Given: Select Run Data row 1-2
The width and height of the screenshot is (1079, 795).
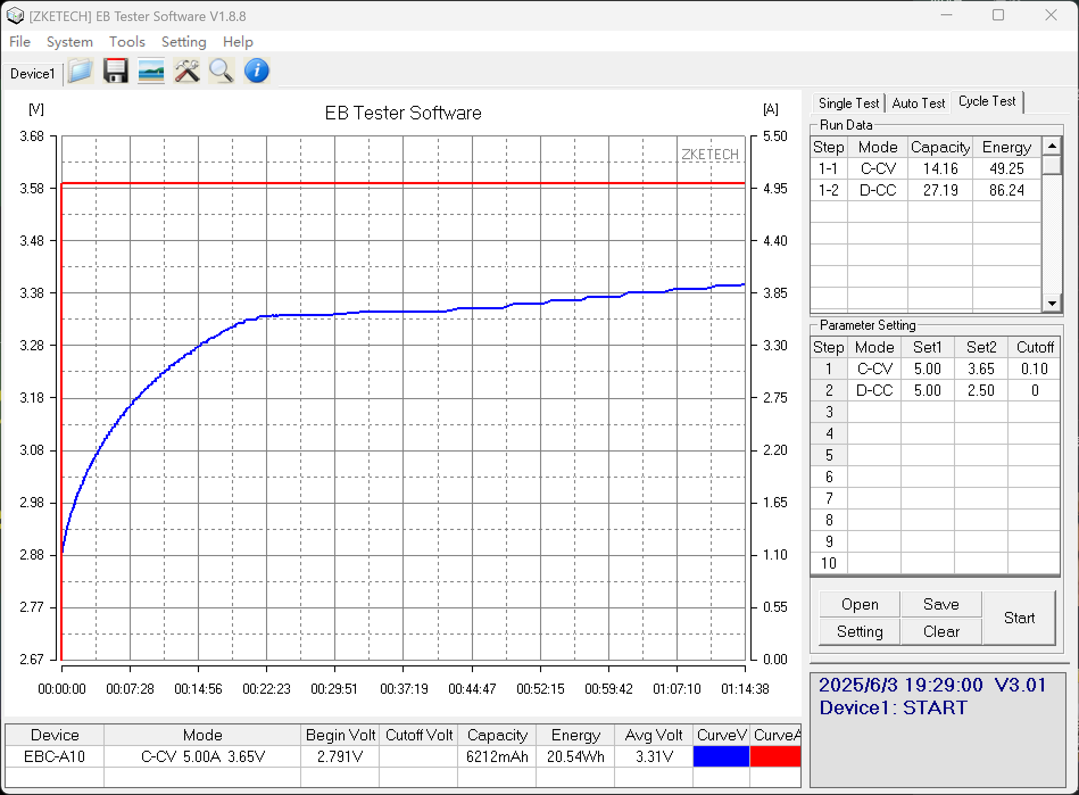Looking at the screenshot, I should [927, 191].
